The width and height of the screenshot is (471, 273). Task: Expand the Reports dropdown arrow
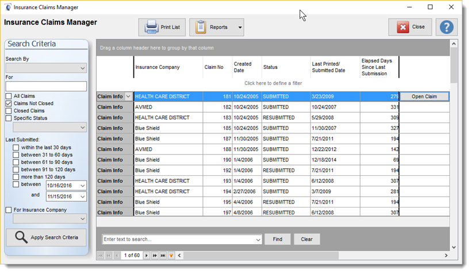pyautogui.click(x=240, y=28)
